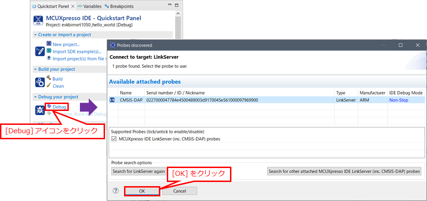Viewport: 427px width, 201px height.
Task: Select the probe serial number 0227000047784e45...
Action: (202, 100)
